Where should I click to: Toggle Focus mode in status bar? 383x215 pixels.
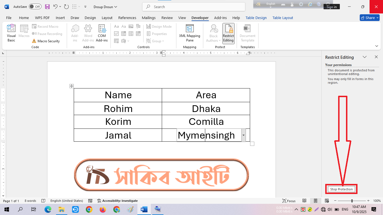point(289,201)
